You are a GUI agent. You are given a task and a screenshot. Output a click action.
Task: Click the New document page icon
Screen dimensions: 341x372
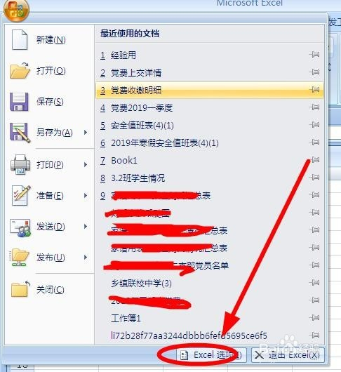coord(20,39)
